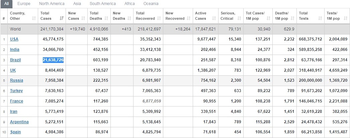Viewport: 350px width, 138px height.
Task: Select the Asia tab
Action: coord(77,4)
